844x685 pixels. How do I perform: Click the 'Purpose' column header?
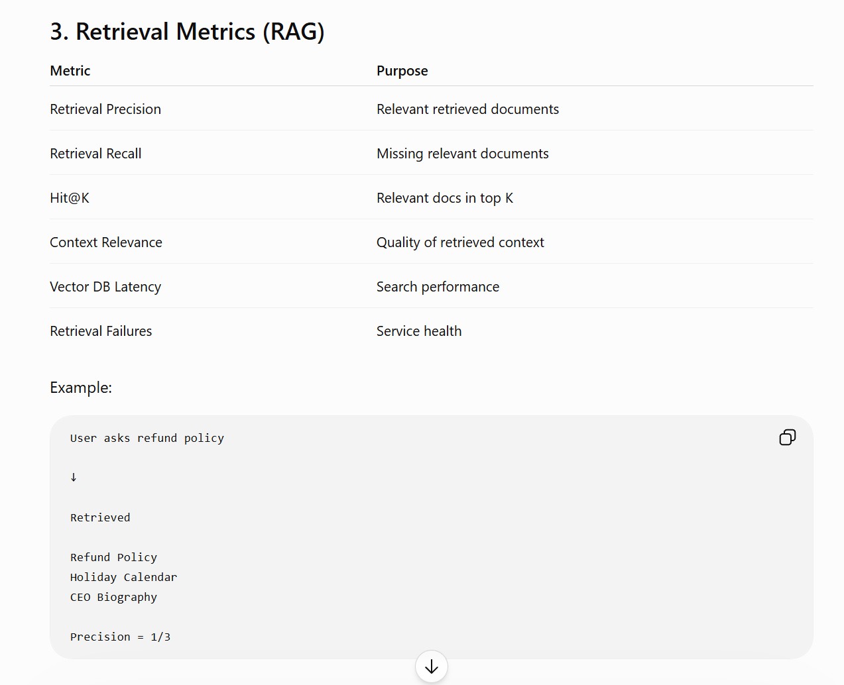[402, 71]
